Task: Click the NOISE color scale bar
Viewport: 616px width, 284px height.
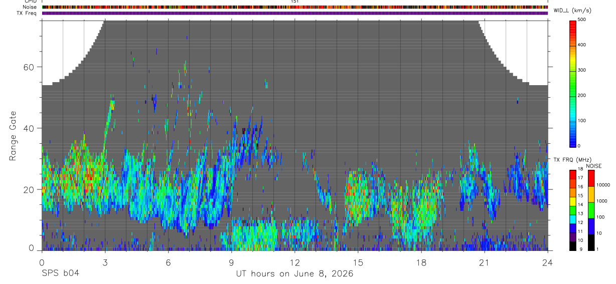Action: (x=591, y=210)
